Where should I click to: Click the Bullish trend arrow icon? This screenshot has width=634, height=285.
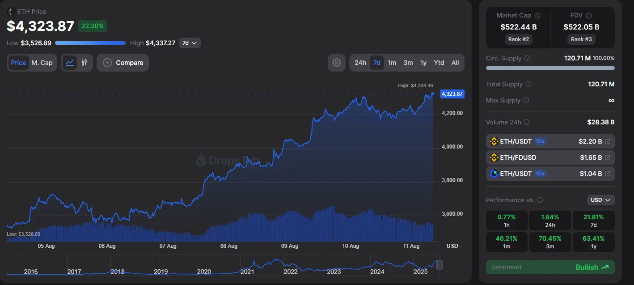pyautogui.click(x=605, y=267)
